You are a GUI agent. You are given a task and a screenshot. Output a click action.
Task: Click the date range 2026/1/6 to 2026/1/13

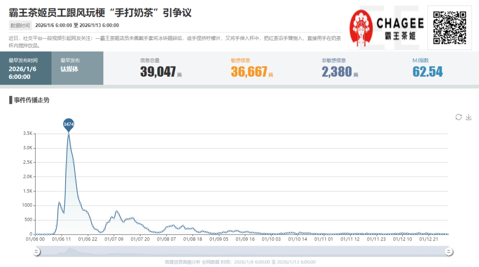coord(77,25)
